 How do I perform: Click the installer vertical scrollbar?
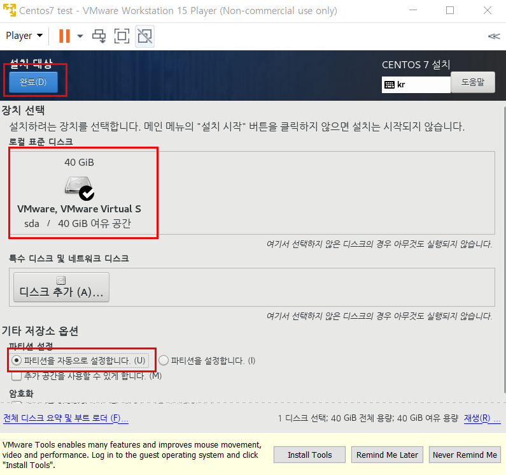tap(504, 249)
